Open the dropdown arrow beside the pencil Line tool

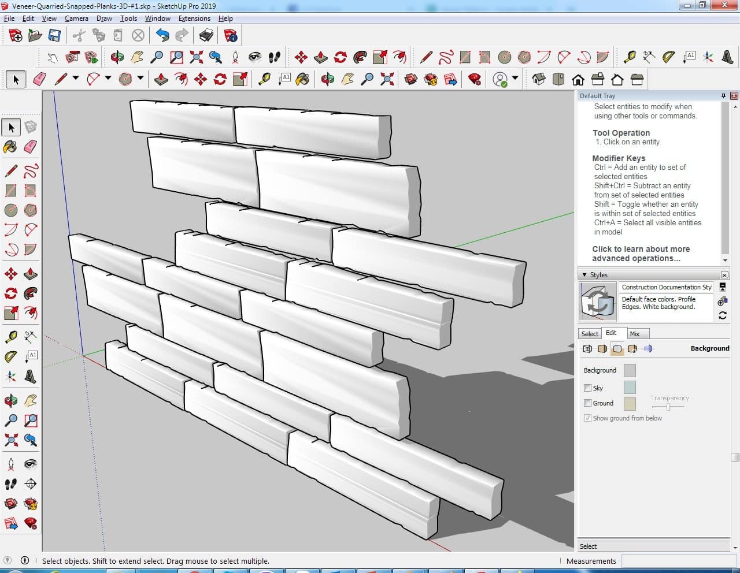pyautogui.click(x=75, y=79)
